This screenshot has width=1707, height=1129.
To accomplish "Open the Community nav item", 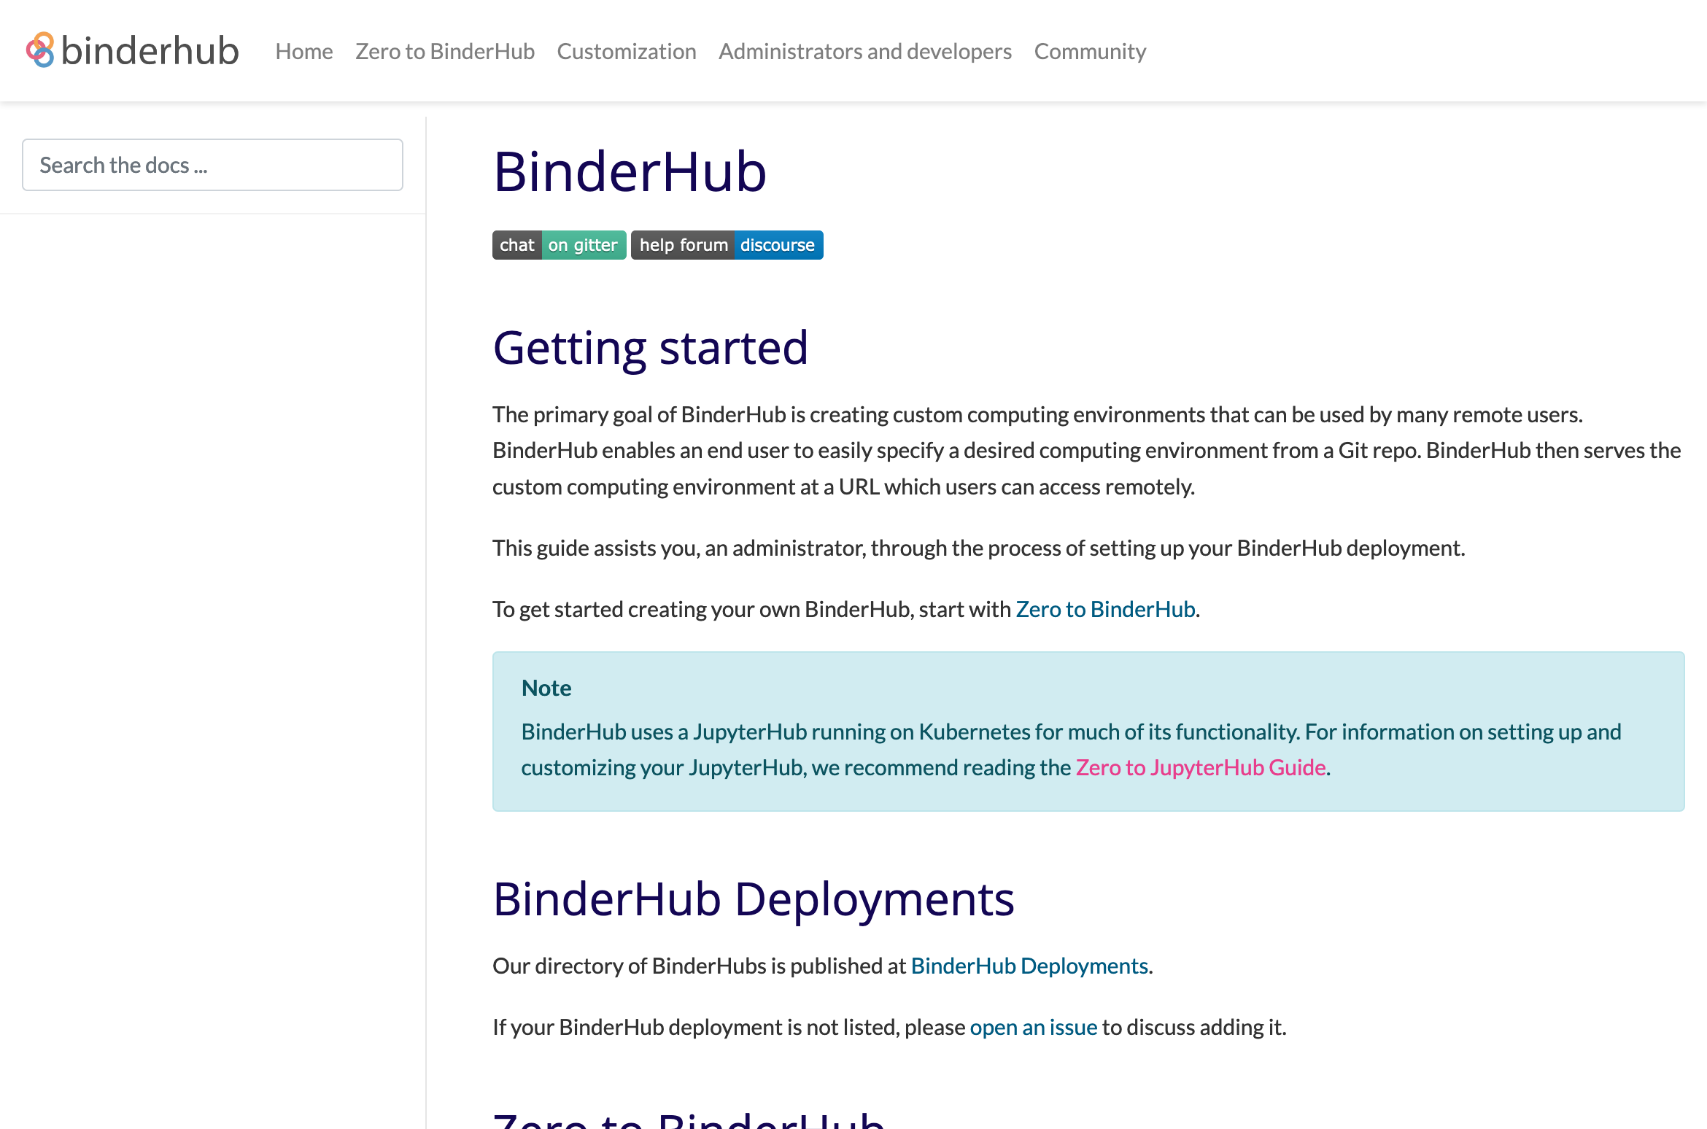I will [x=1090, y=51].
